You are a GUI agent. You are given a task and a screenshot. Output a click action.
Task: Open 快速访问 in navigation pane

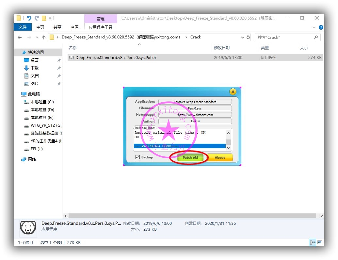(36, 52)
